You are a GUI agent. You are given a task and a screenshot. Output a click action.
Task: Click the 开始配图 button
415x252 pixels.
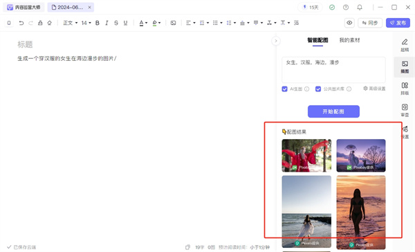(x=333, y=111)
